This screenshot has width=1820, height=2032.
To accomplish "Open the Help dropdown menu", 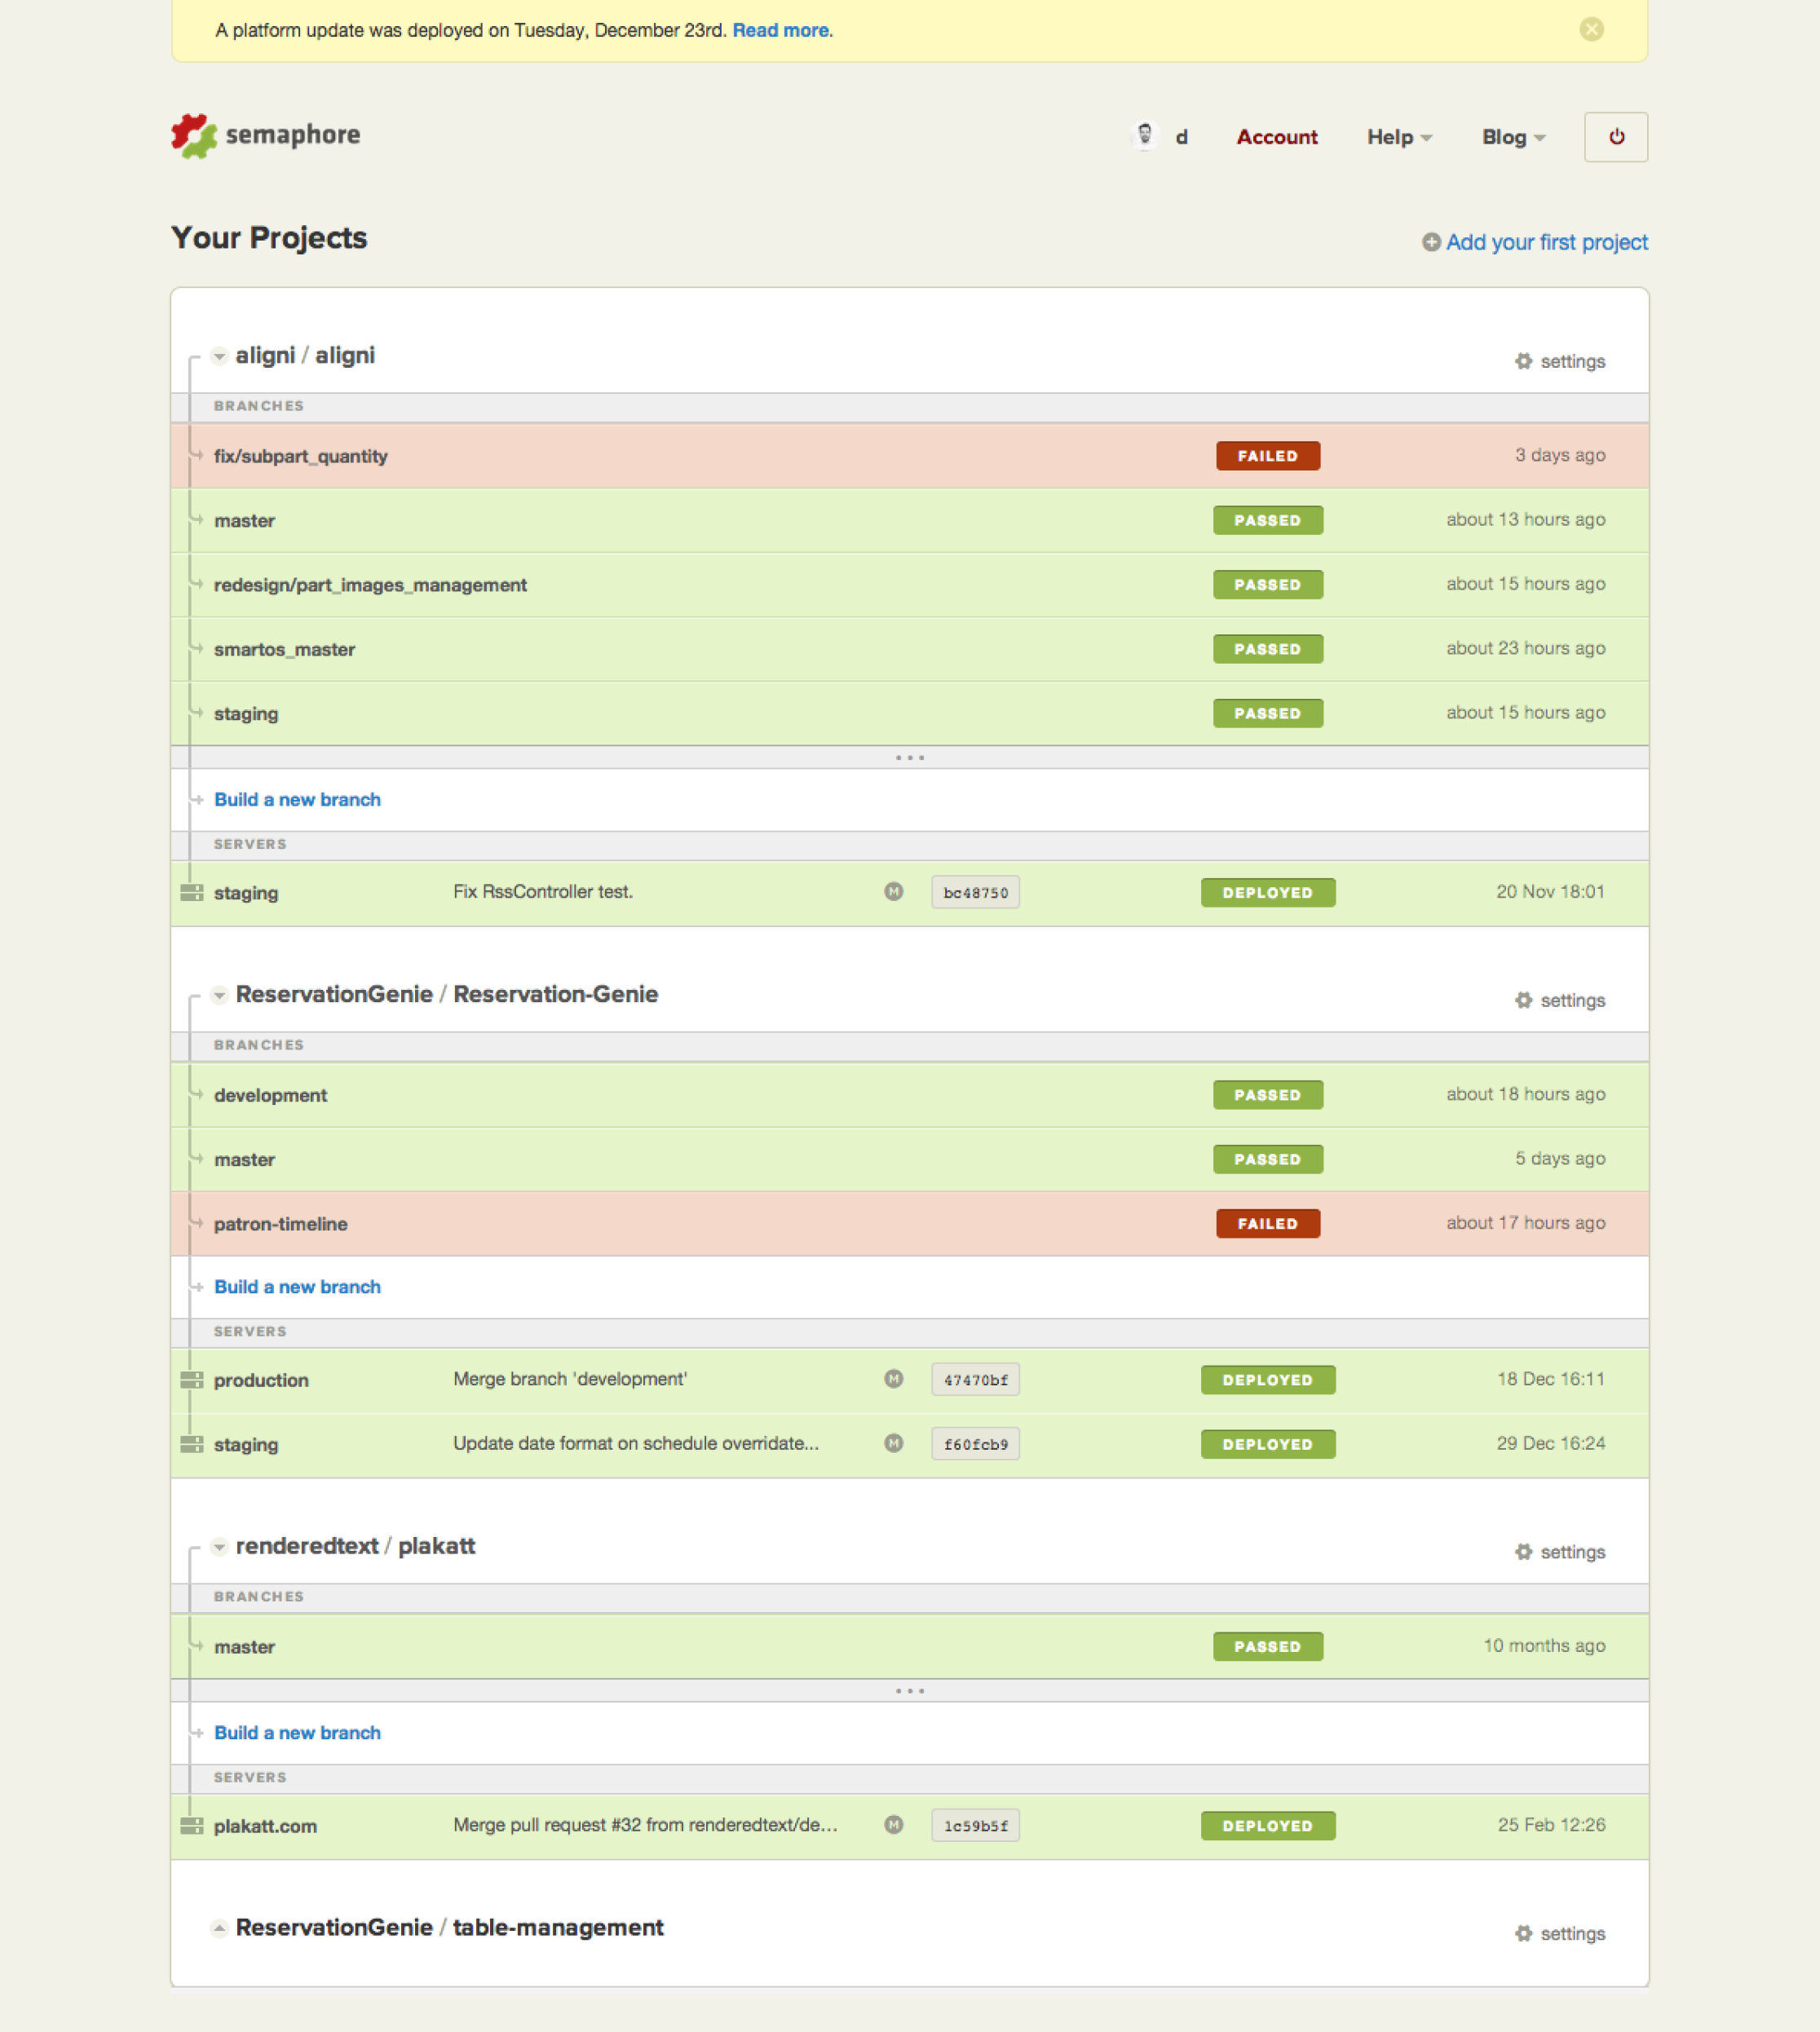I will (1398, 137).
